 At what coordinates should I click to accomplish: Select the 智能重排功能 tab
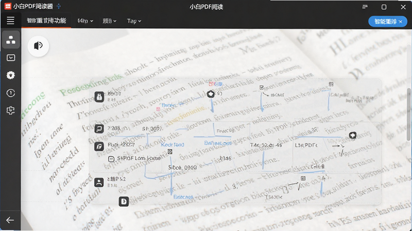point(46,21)
